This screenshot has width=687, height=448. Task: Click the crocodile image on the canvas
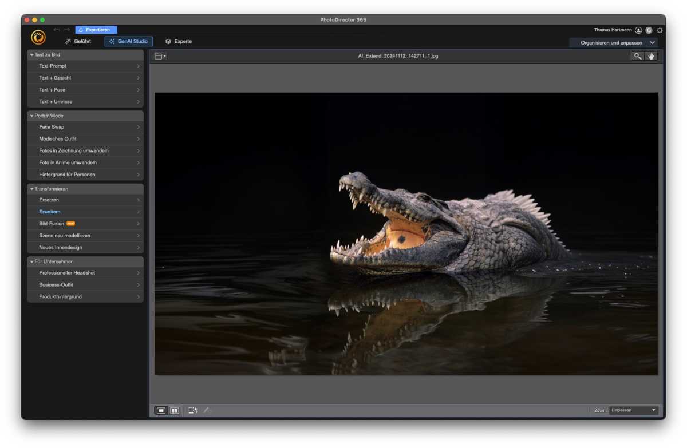[406, 233]
